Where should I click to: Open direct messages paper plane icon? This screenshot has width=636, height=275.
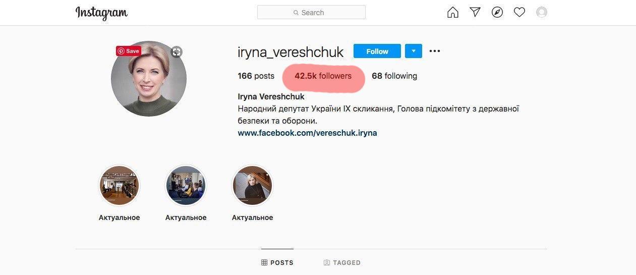[x=475, y=13]
